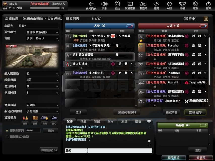Click the room name (房间名) field
Image resolution: width=215 pixels, height=161 pixels.
(x=38, y=26)
